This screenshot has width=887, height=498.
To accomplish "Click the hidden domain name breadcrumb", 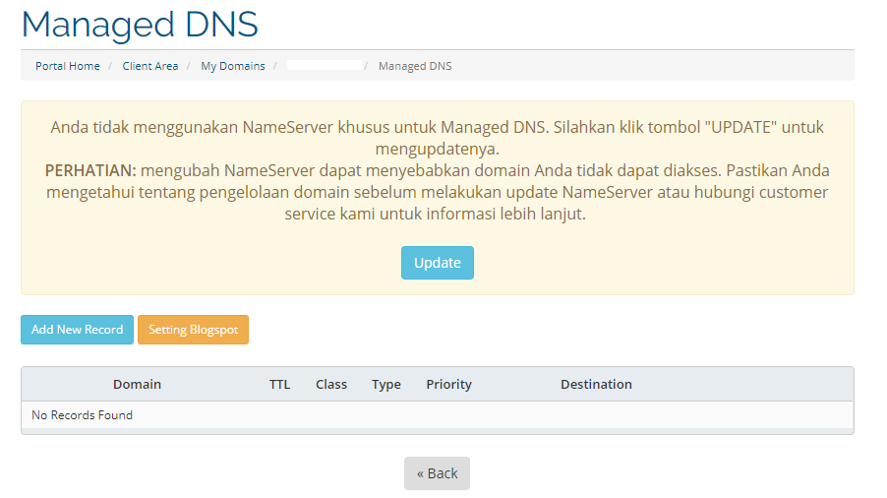I will [325, 66].
